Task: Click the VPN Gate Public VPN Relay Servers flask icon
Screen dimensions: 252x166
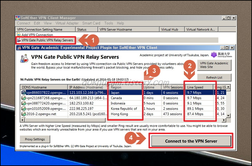Action: [x=19, y=40]
